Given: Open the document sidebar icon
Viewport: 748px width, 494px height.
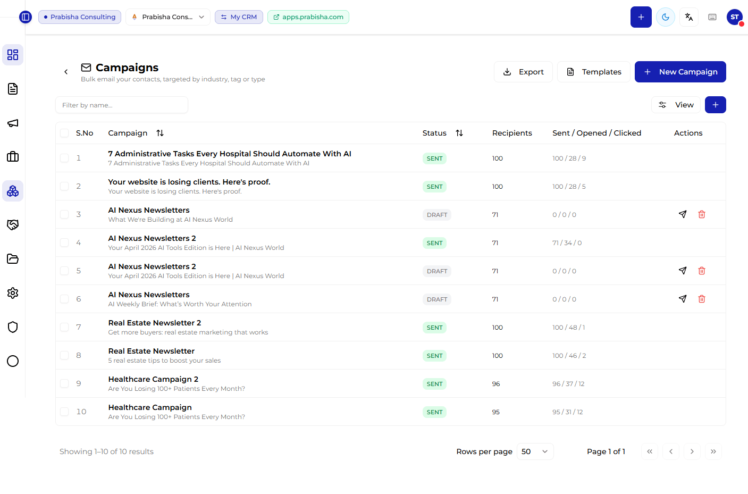Looking at the screenshot, I should click(x=13, y=89).
